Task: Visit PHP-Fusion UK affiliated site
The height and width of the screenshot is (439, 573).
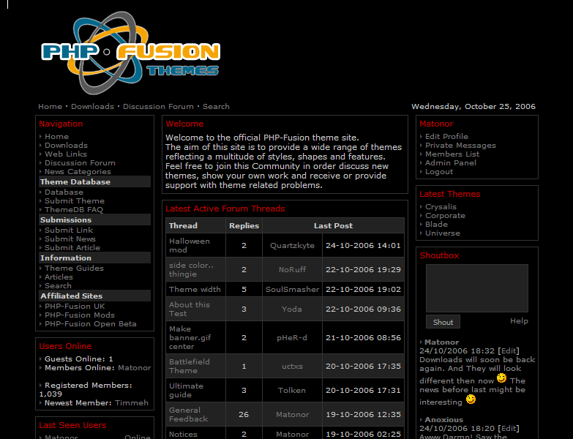Action: (x=75, y=306)
